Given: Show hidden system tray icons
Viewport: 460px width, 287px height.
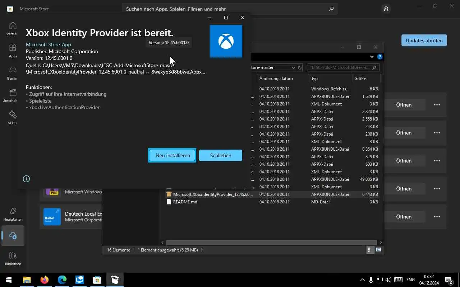Looking at the screenshot, I should click(x=362, y=280).
